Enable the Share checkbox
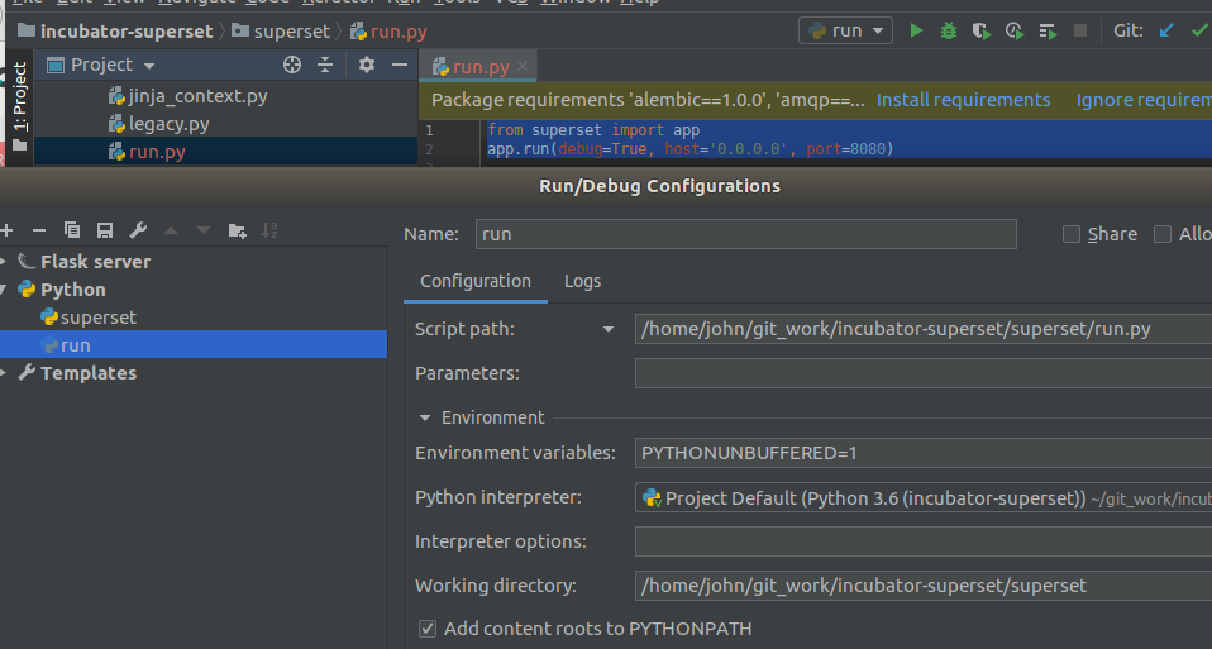This screenshot has height=649, width=1212. click(x=1072, y=234)
